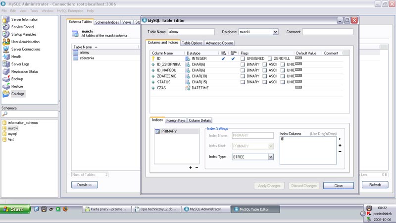Open Server Logs section

20,64
